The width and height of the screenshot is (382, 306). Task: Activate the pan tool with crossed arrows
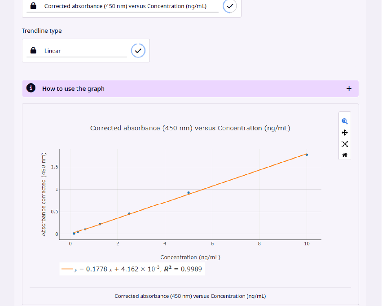pos(344,133)
